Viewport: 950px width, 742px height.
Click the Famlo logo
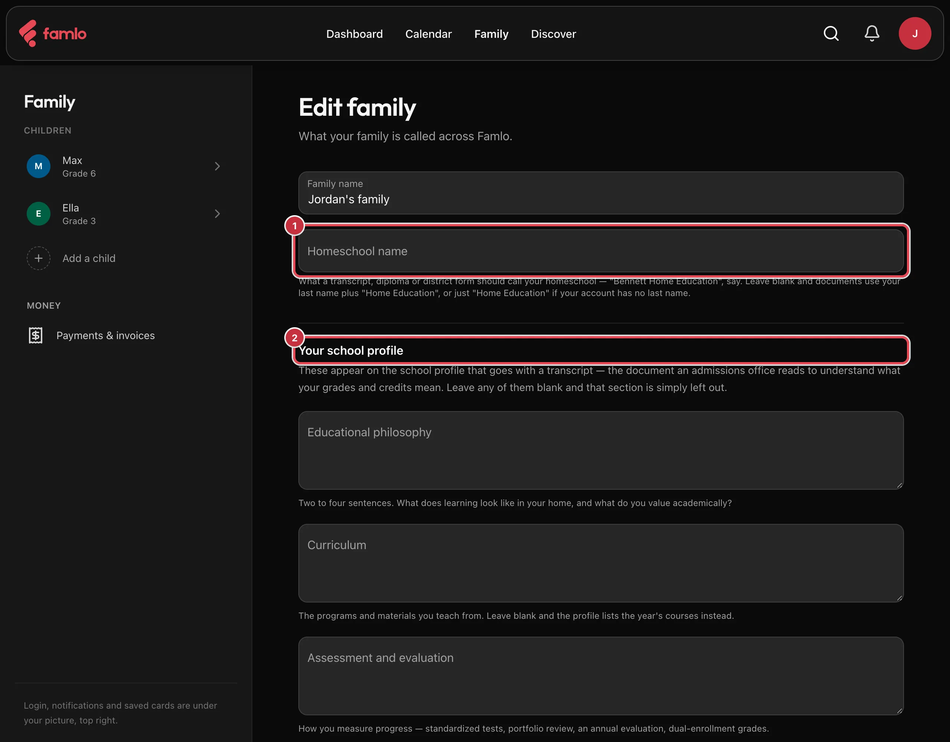(x=53, y=33)
